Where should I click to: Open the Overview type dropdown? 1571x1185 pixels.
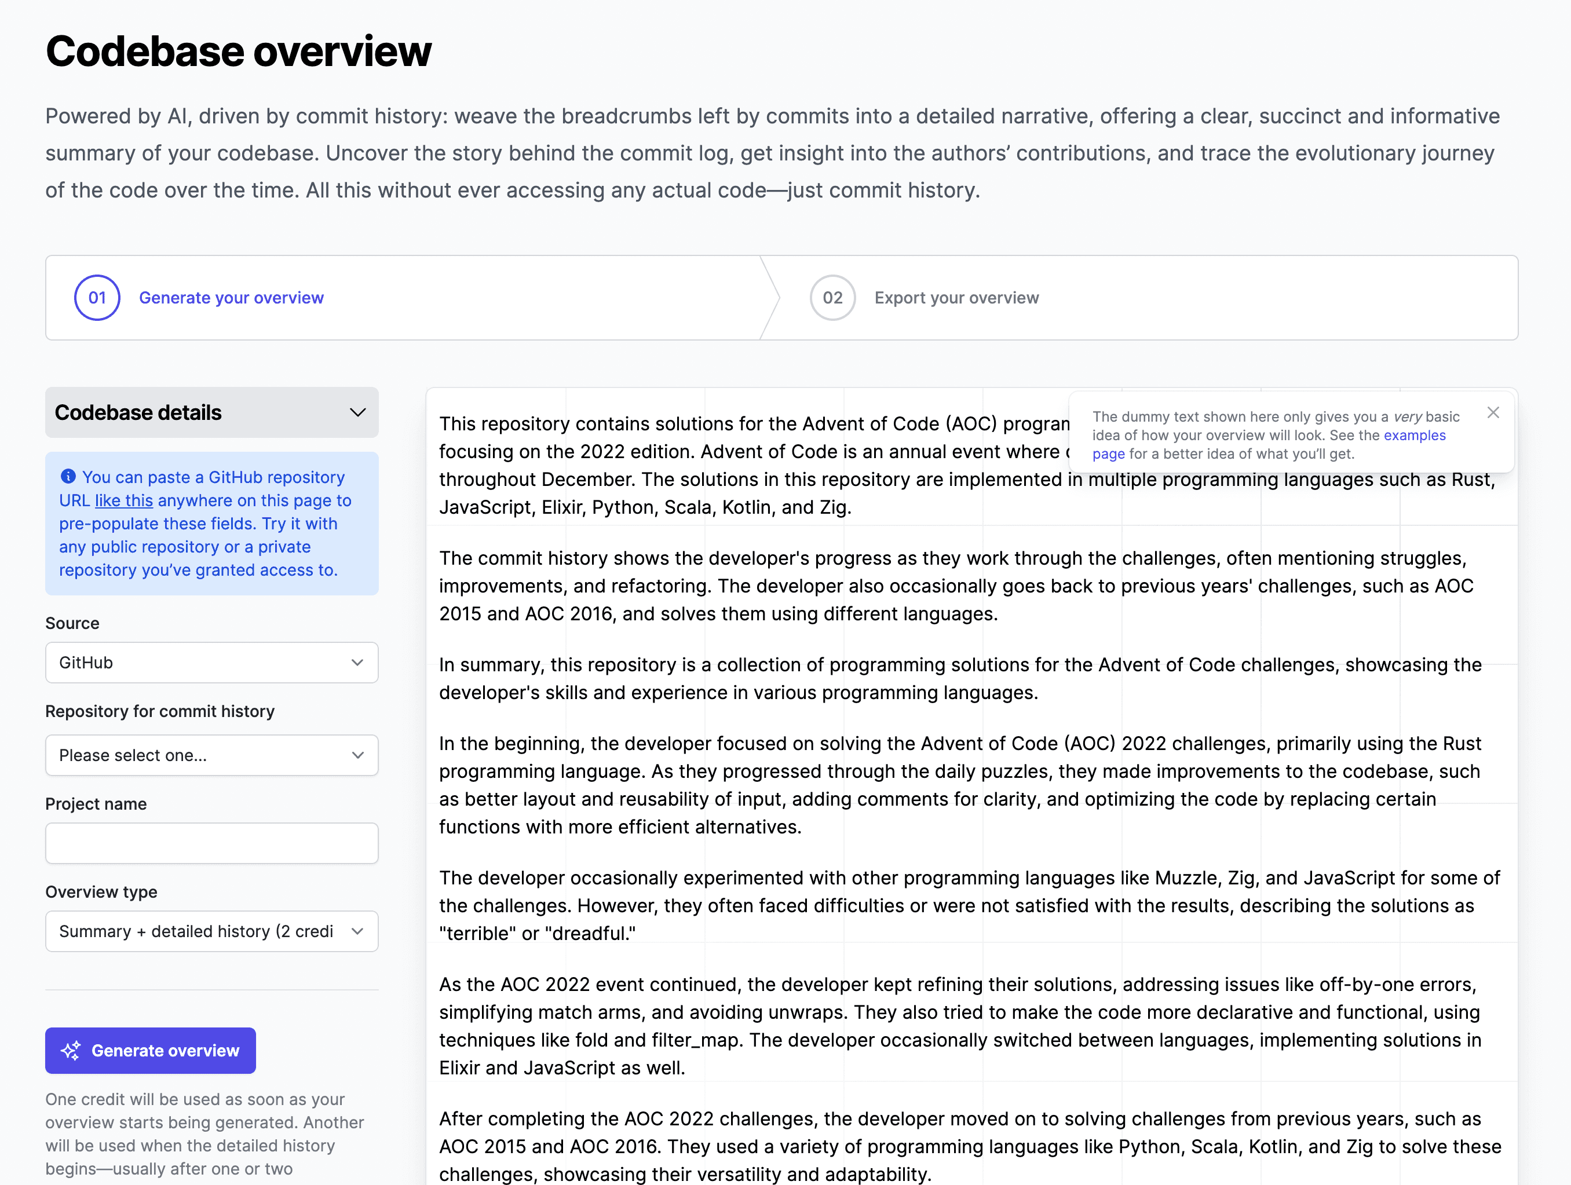tap(211, 931)
